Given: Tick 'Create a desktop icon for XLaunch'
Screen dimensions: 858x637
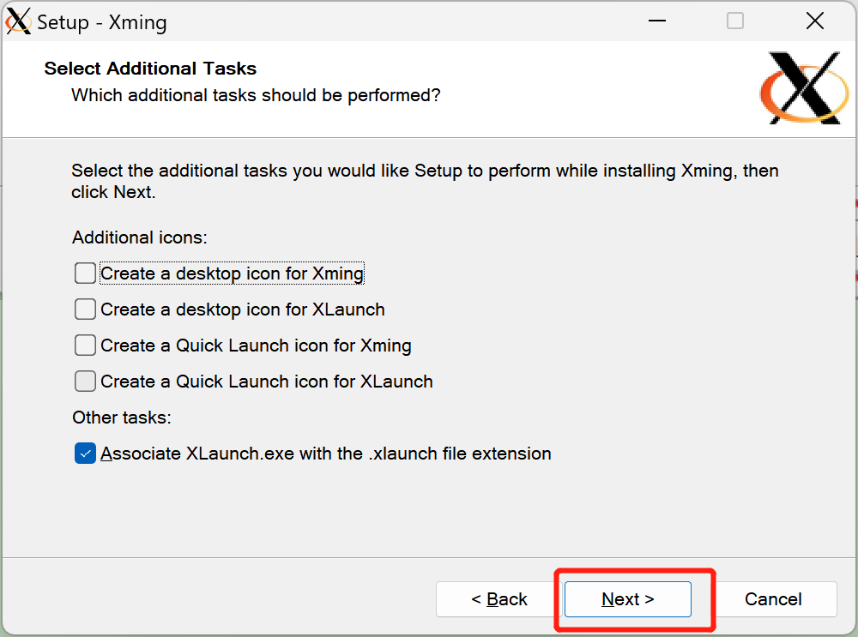Looking at the screenshot, I should click(x=85, y=309).
